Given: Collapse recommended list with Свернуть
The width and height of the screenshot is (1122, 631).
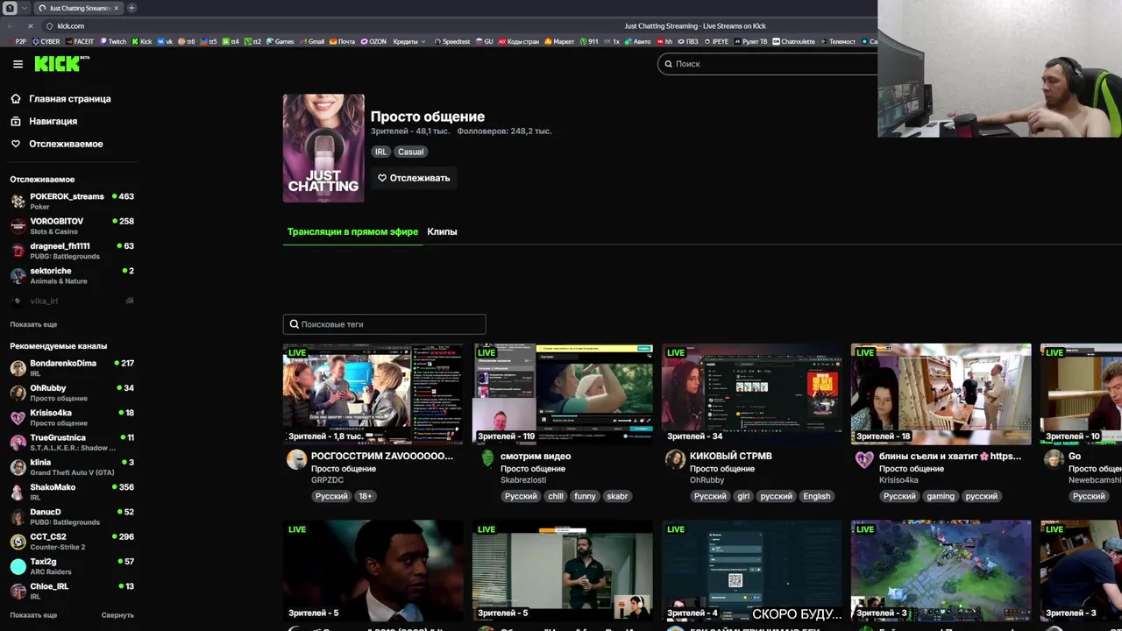Looking at the screenshot, I should click(x=117, y=615).
